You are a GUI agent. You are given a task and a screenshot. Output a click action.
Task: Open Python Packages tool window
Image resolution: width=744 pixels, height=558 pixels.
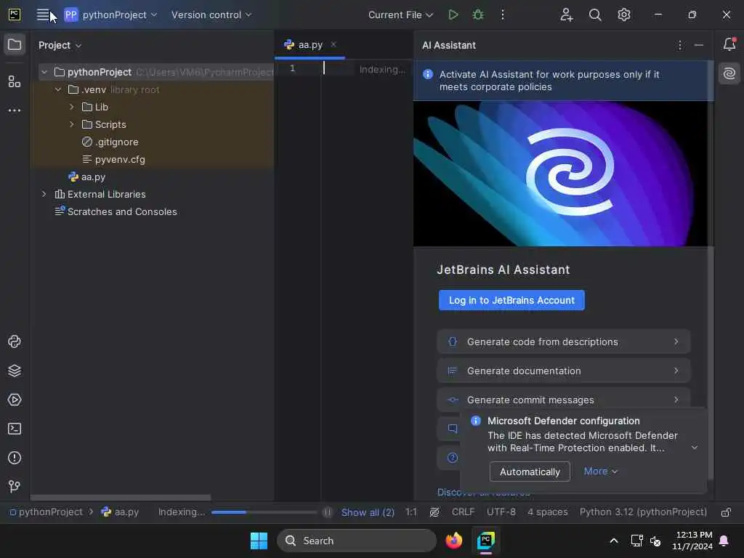pos(15,341)
